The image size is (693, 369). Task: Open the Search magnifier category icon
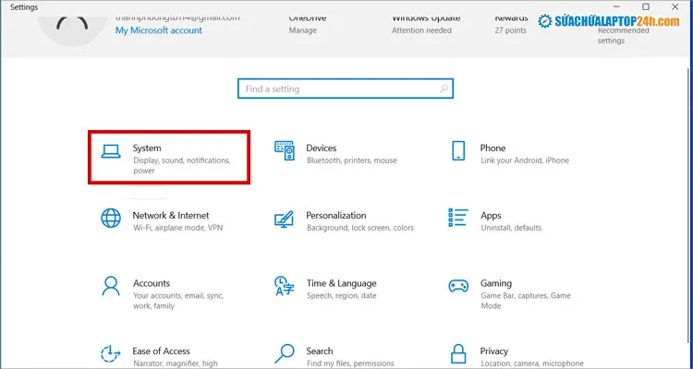point(285,353)
